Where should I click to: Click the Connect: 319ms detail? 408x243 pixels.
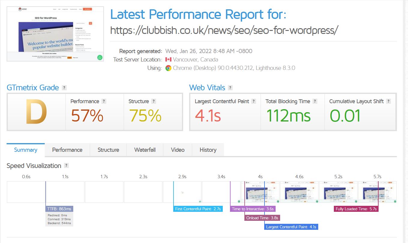59,219
